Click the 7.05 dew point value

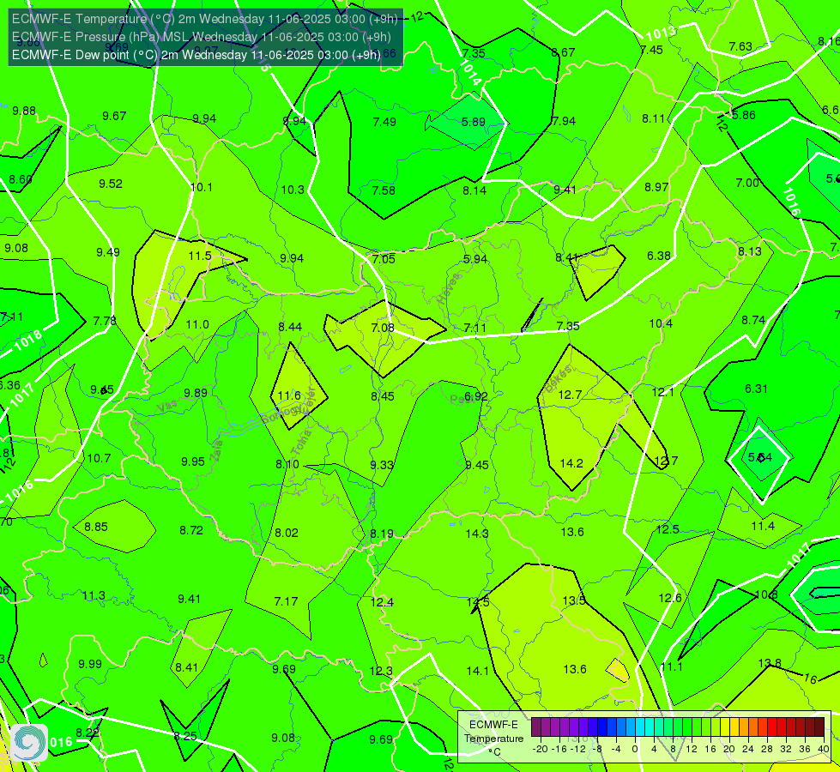pos(384,259)
